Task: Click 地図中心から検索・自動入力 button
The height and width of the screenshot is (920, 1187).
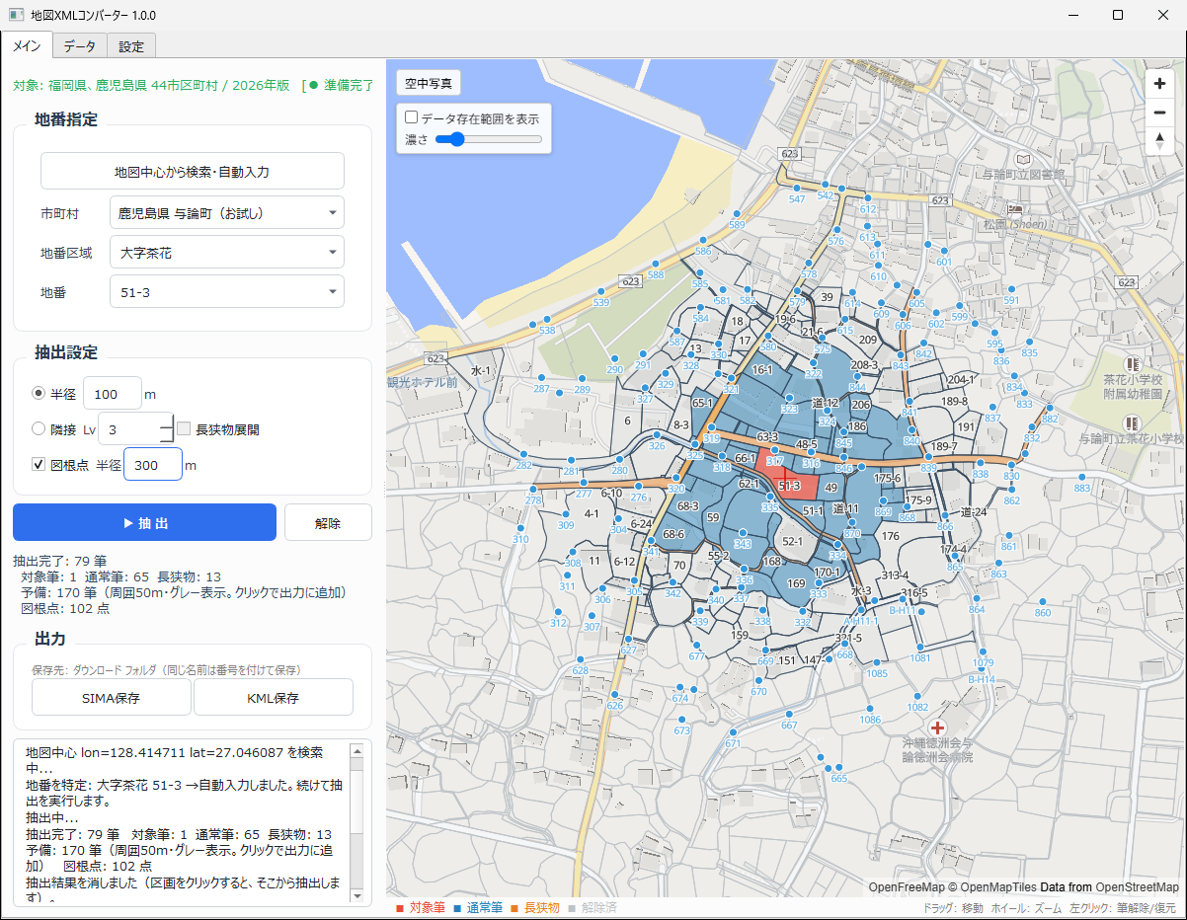Action: click(192, 172)
